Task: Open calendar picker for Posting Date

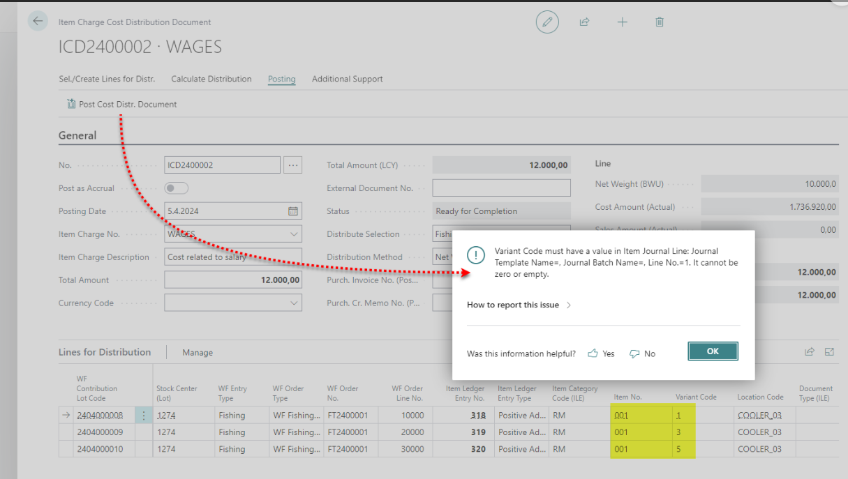Action: [x=293, y=211]
